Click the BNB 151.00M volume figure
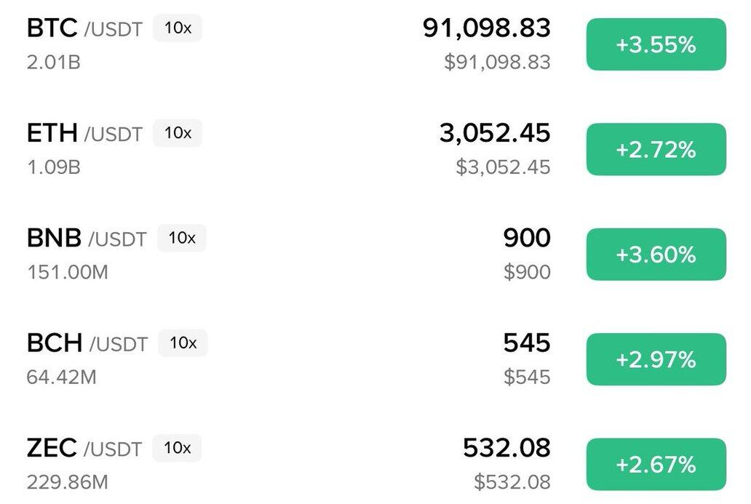751x504 pixels. point(67,272)
